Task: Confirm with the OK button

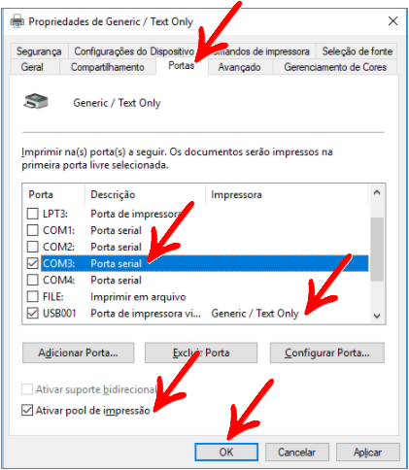Action: (x=226, y=452)
